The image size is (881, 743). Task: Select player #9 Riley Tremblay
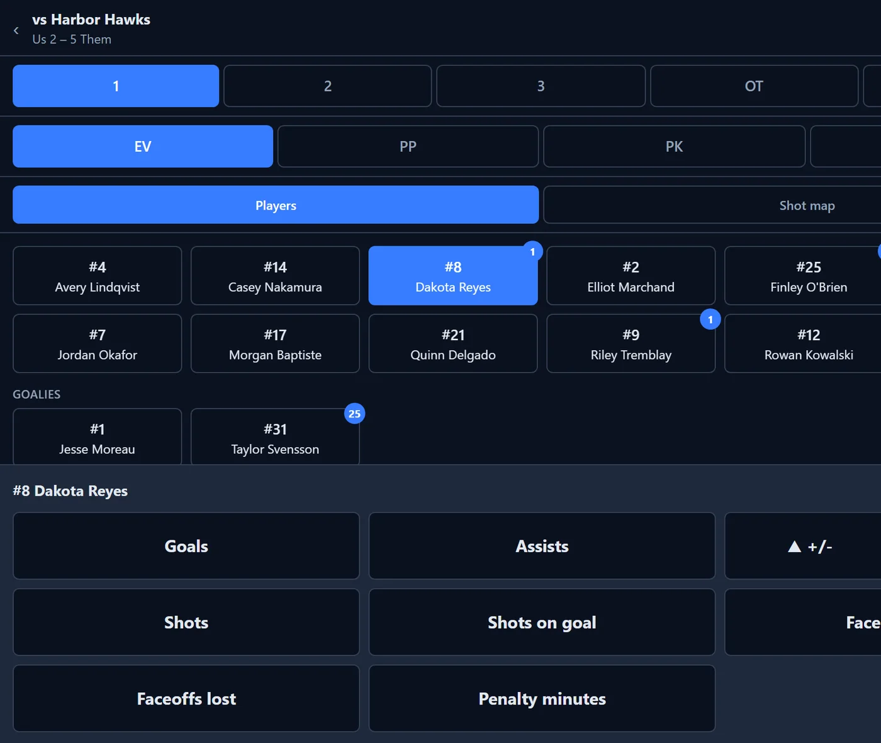(x=631, y=344)
